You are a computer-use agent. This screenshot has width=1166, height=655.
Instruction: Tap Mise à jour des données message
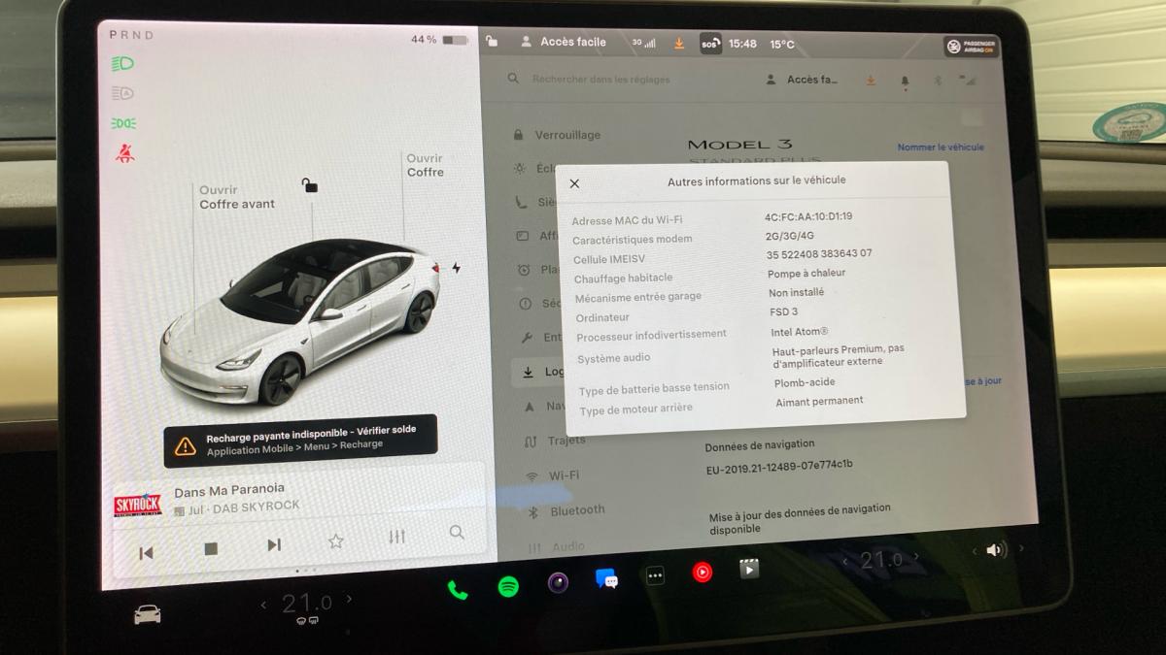[x=799, y=518]
